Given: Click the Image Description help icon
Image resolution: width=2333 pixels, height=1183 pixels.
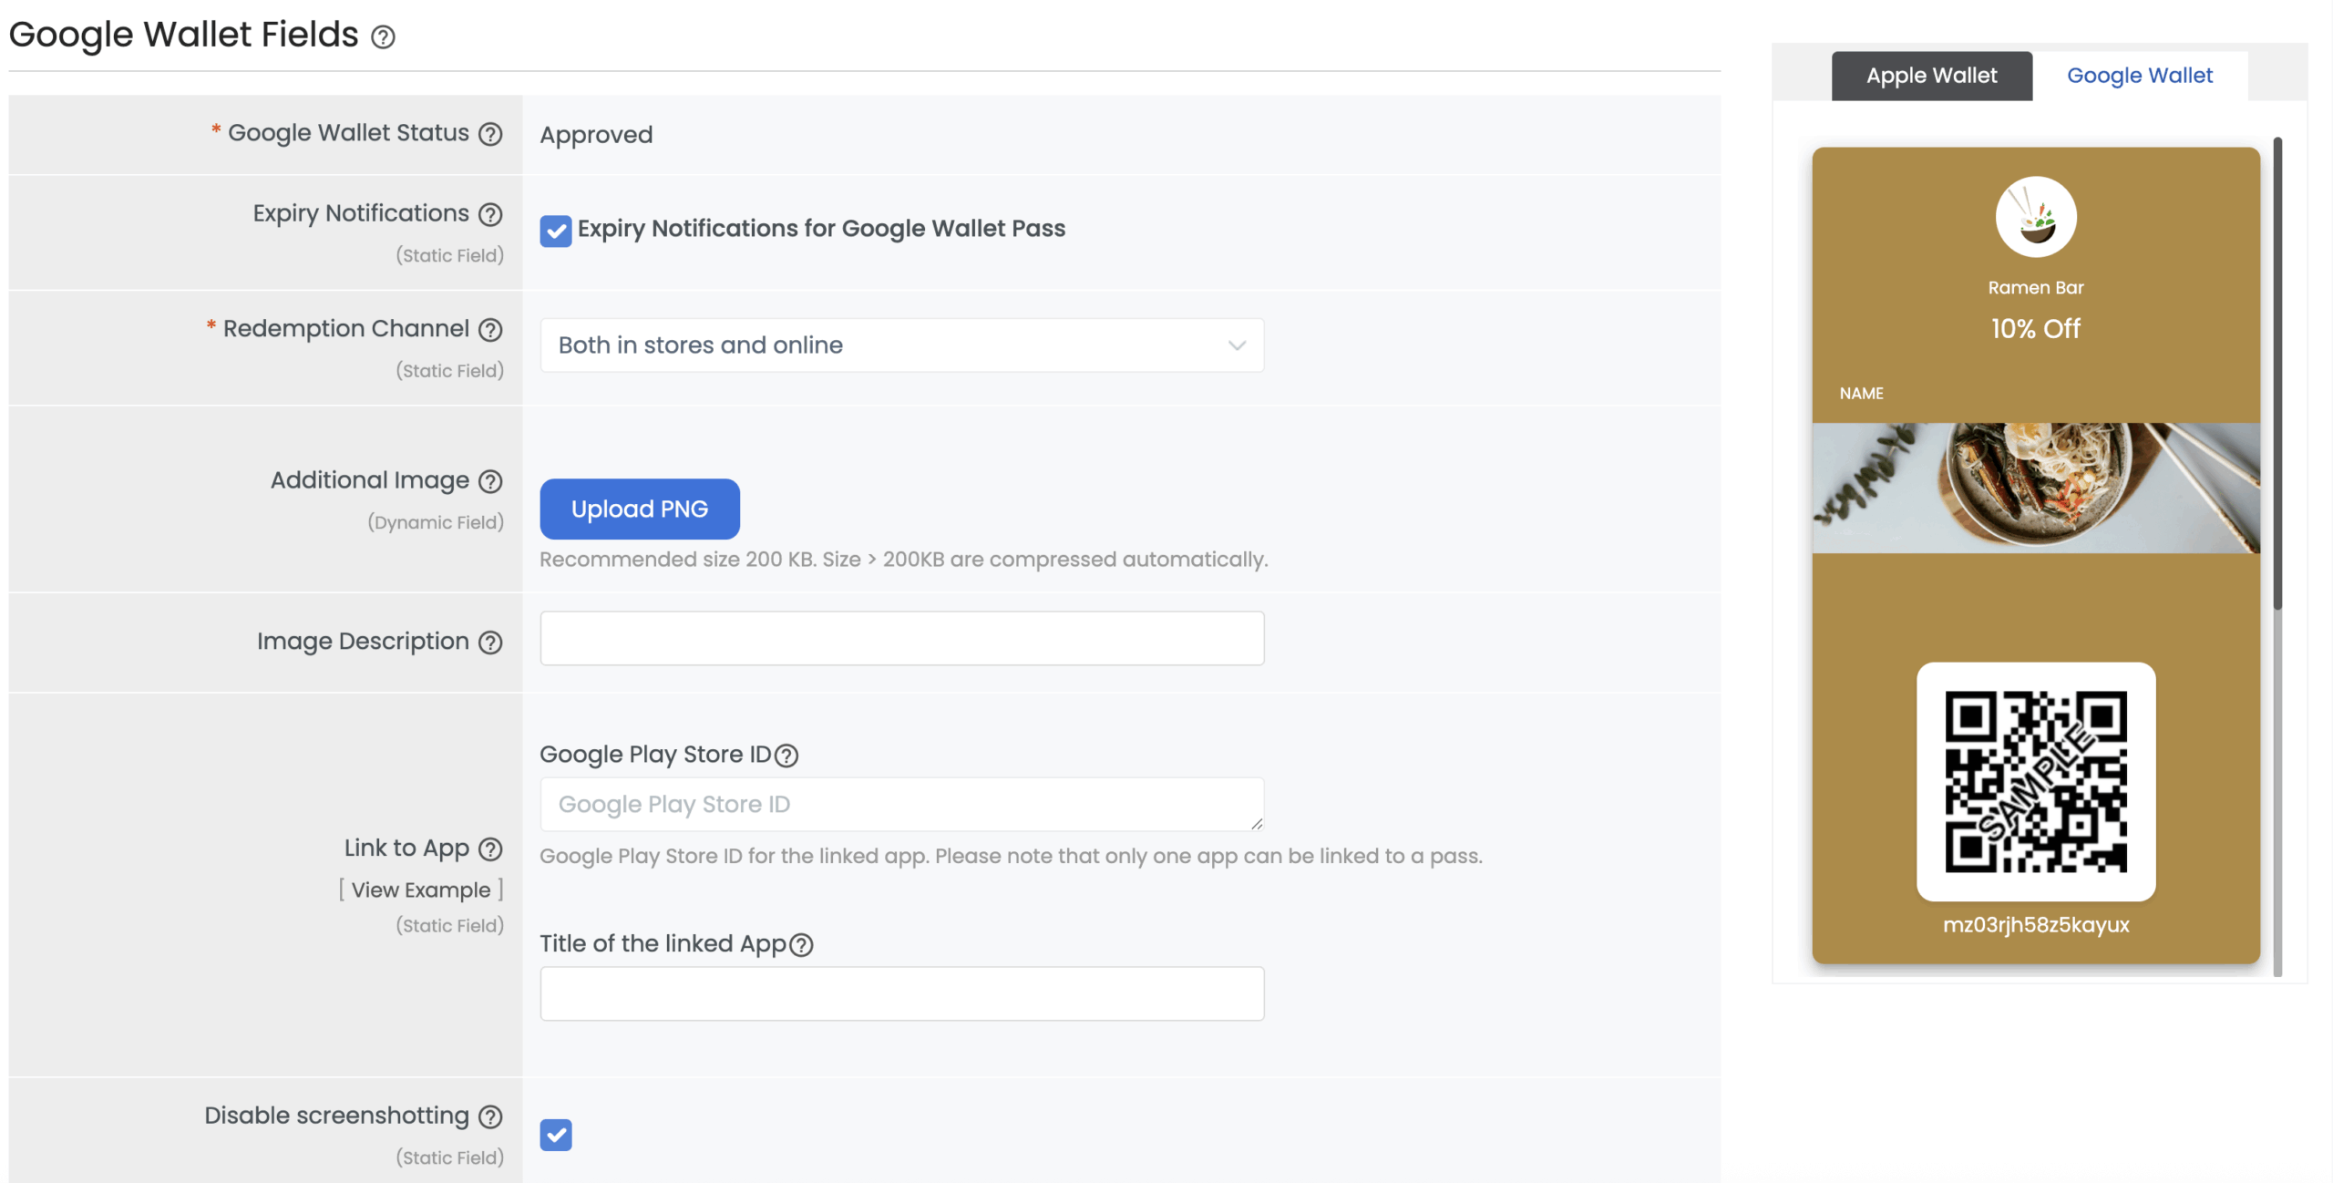Looking at the screenshot, I should coord(490,642).
